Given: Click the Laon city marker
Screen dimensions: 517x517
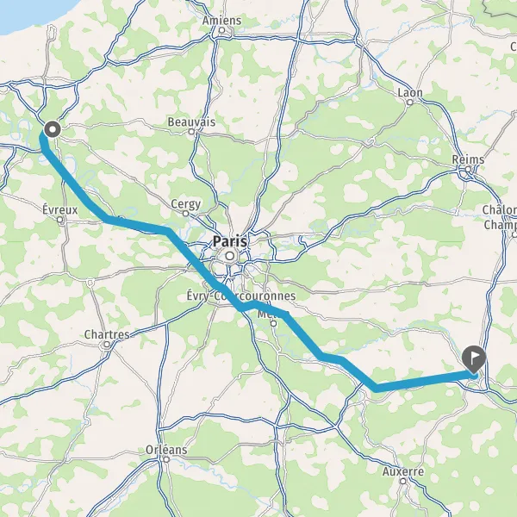Looking at the screenshot, I should point(410,103).
